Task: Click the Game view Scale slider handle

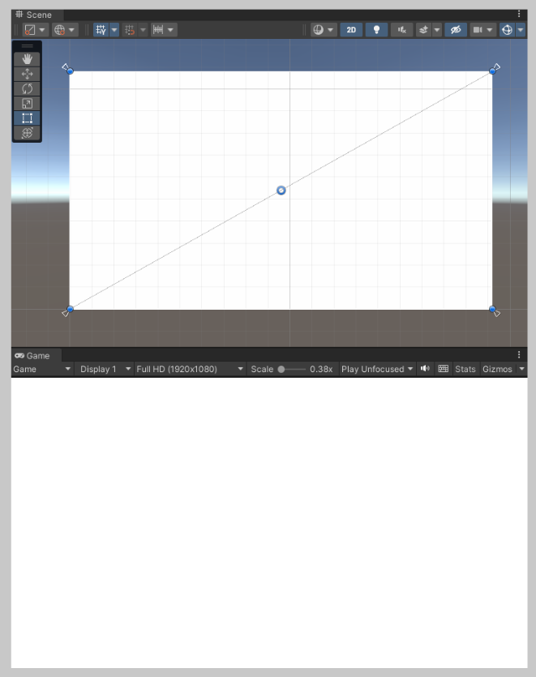Action: coord(281,369)
